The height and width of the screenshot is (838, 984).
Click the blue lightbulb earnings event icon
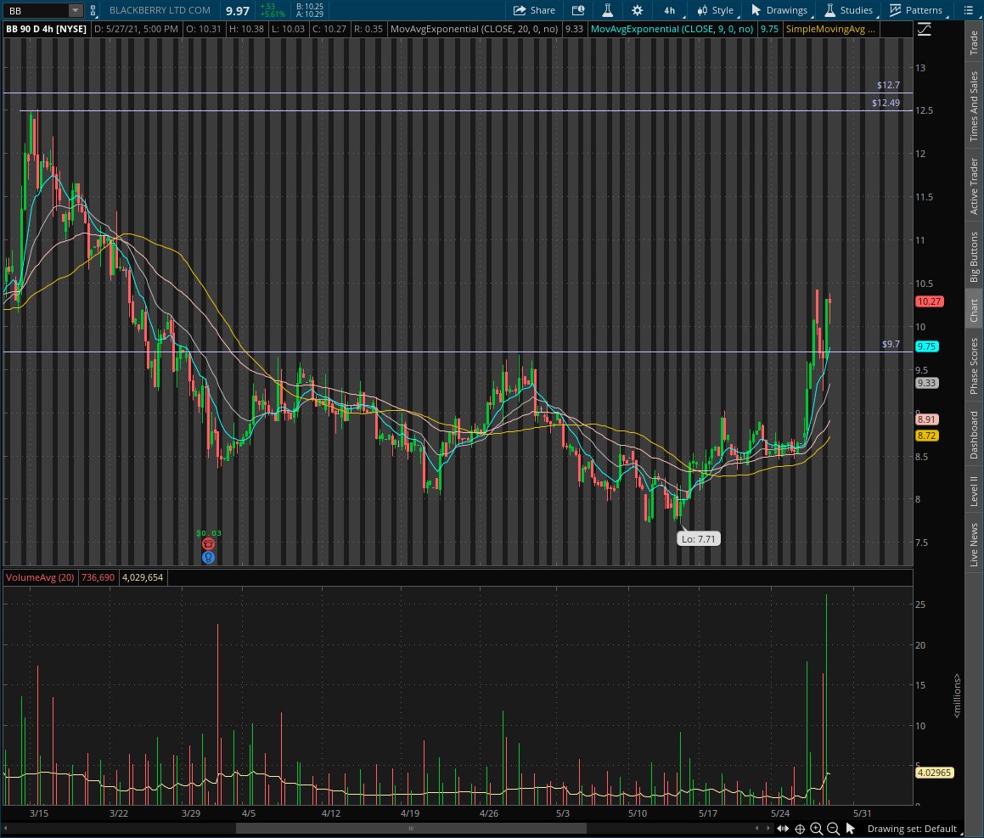click(x=208, y=558)
